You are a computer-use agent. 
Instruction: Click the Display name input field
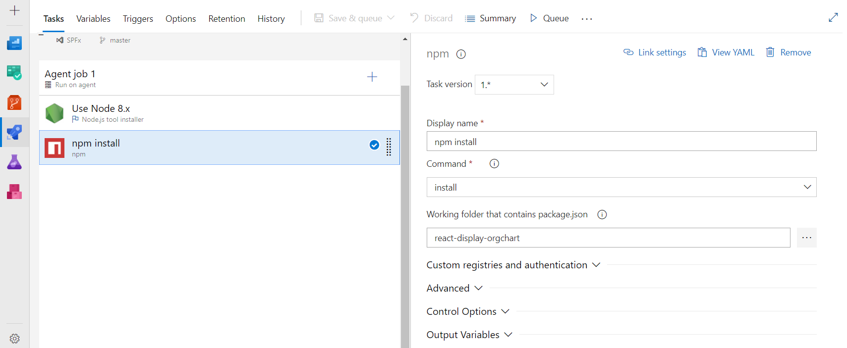point(621,142)
